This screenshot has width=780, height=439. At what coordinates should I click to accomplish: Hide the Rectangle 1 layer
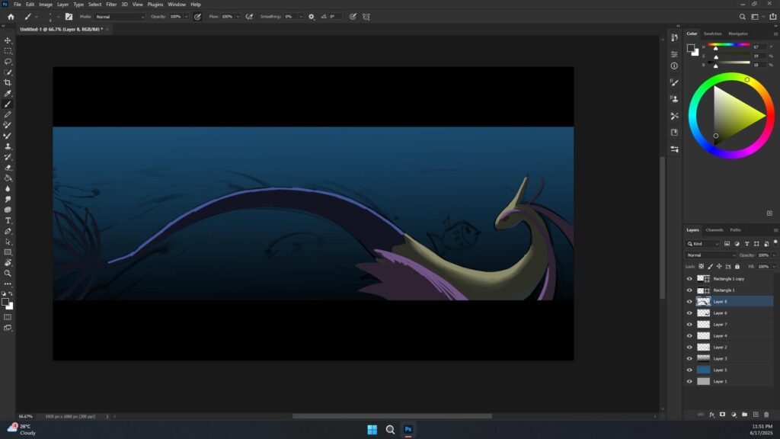(689, 290)
